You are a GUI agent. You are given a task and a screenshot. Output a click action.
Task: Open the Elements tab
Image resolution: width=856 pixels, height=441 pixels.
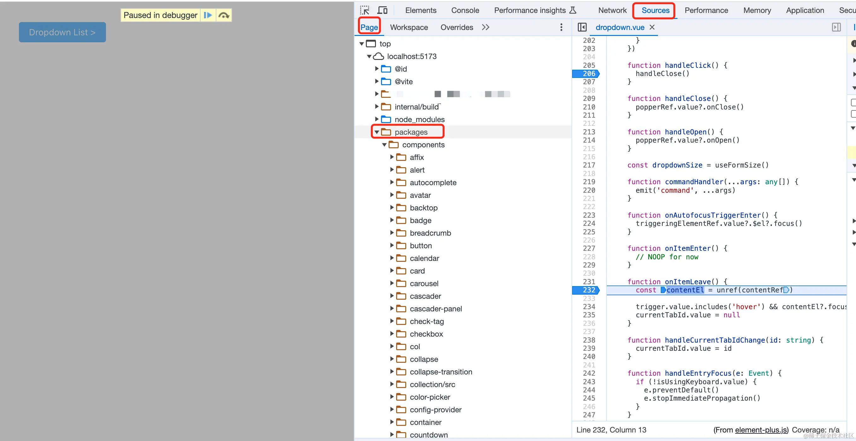click(421, 10)
